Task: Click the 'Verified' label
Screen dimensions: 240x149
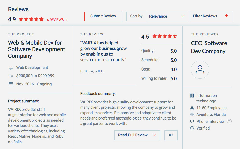Action: 203,128
